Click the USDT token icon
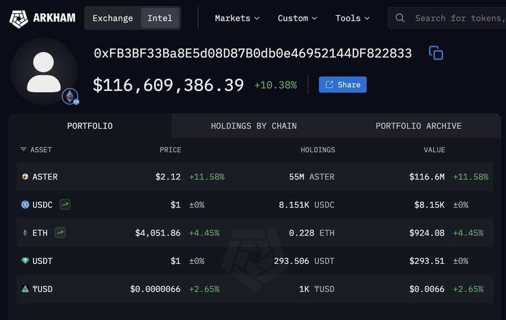The width and height of the screenshot is (506, 320). point(25,261)
